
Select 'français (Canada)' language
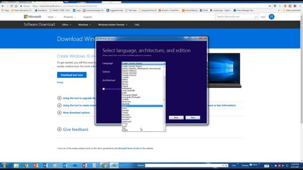(142, 73)
